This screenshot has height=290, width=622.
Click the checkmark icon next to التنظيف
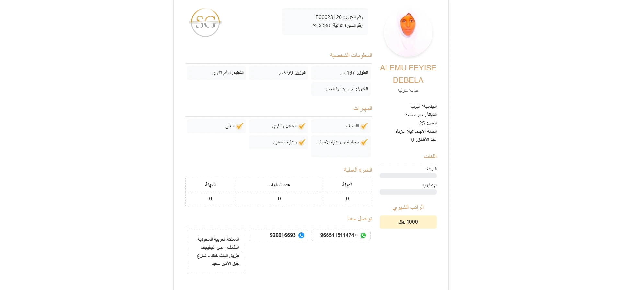point(364,126)
